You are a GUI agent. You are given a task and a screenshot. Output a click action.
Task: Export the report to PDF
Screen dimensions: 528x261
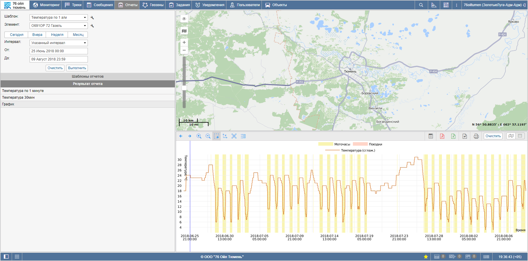442,136
